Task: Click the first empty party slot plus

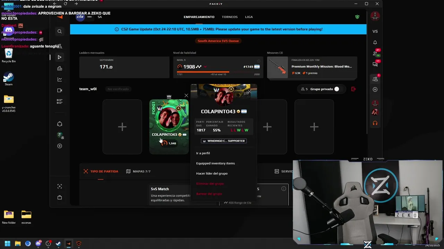Action: pyautogui.click(x=122, y=127)
